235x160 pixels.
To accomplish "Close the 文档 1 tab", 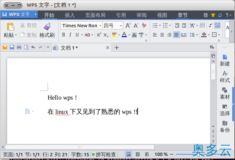I will [x=108, y=48].
